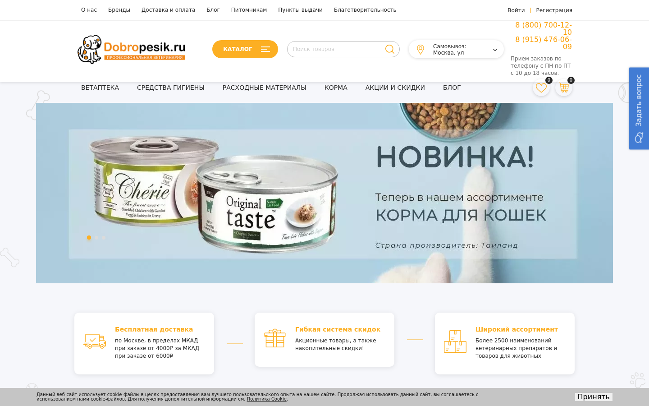Viewport: 649px width, 406px height.
Task: Click the delivery truck icon
Action: click(95, 341)
